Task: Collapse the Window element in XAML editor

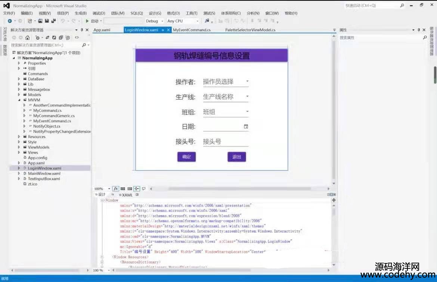Action: point(102,200)
